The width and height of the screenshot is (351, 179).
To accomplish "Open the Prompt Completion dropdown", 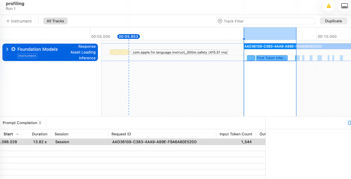I will pyautogui.click(x=22, y=123).
